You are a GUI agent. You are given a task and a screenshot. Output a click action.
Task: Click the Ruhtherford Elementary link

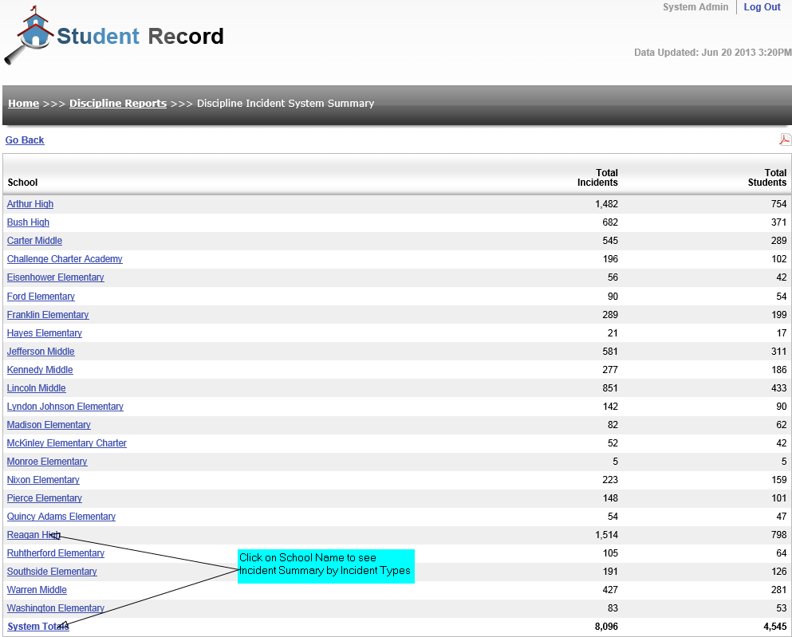tap(56, 553)
